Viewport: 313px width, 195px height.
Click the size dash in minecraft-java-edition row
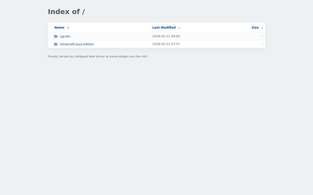263,44
